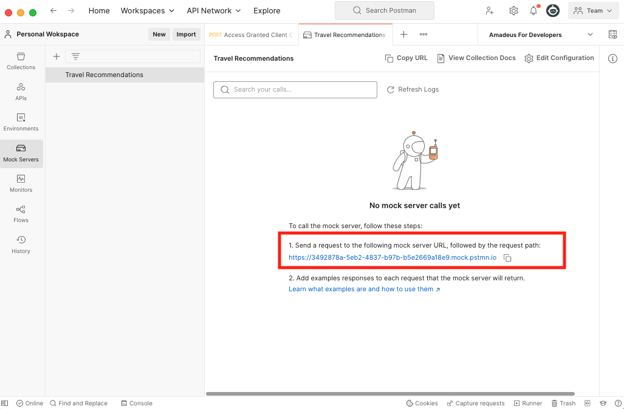624x409 pixels.
Task: Go back with the left arrow
Action: [x=53, y=11]
